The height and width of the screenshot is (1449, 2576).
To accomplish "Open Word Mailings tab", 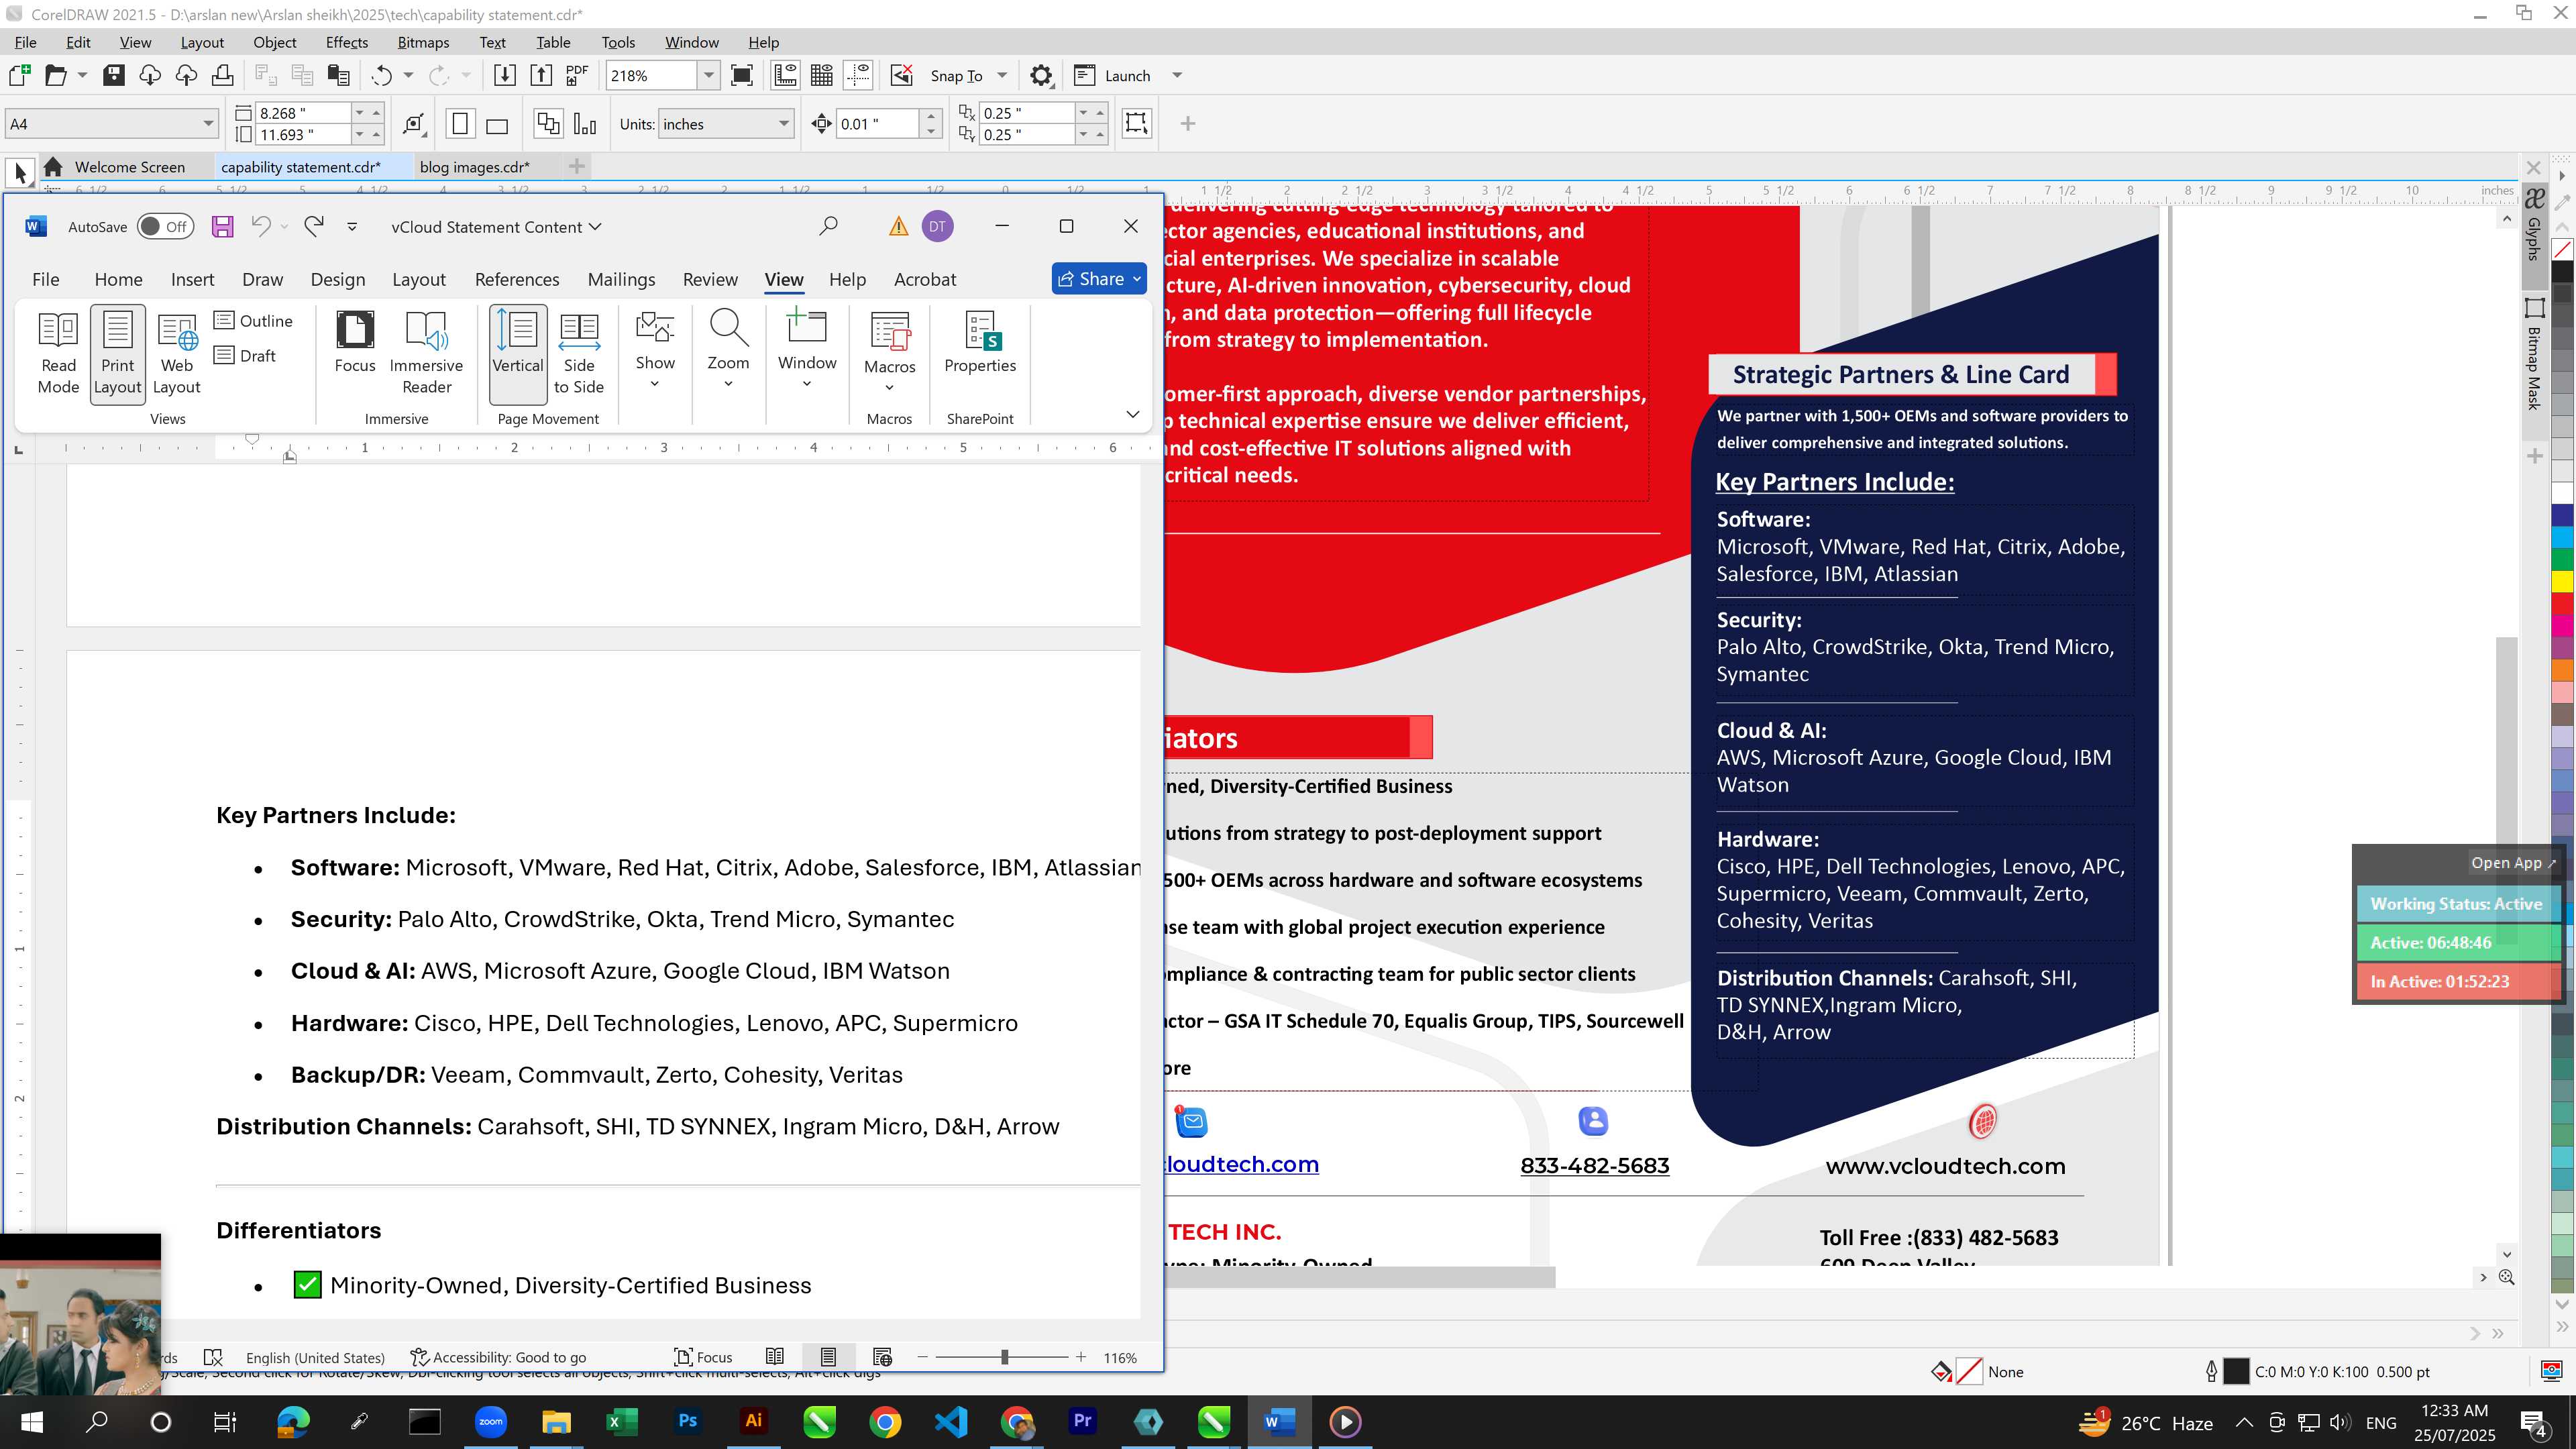I will click(x=621, y=279).
